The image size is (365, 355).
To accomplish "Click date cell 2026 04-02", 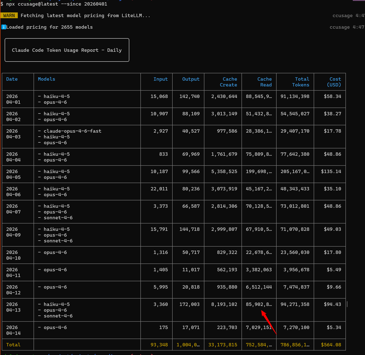I will [13, 117].
